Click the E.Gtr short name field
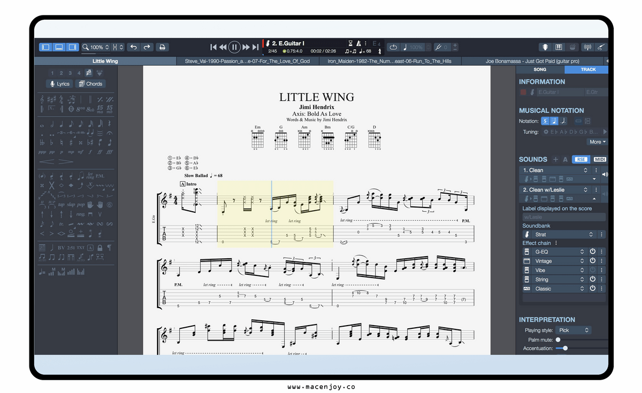The image size is (642, 393). [596, 93]
